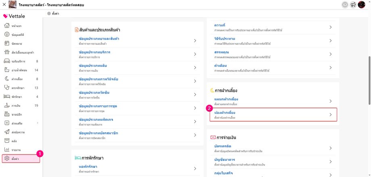This screenshot has height=177, width=371.
Task: Open ส่งข้อความ paper plane icon
Action: point(7,132)
